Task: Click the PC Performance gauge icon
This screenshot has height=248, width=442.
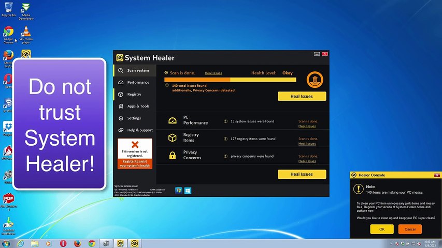Action: pyautogui.click(x=172, y=120)
